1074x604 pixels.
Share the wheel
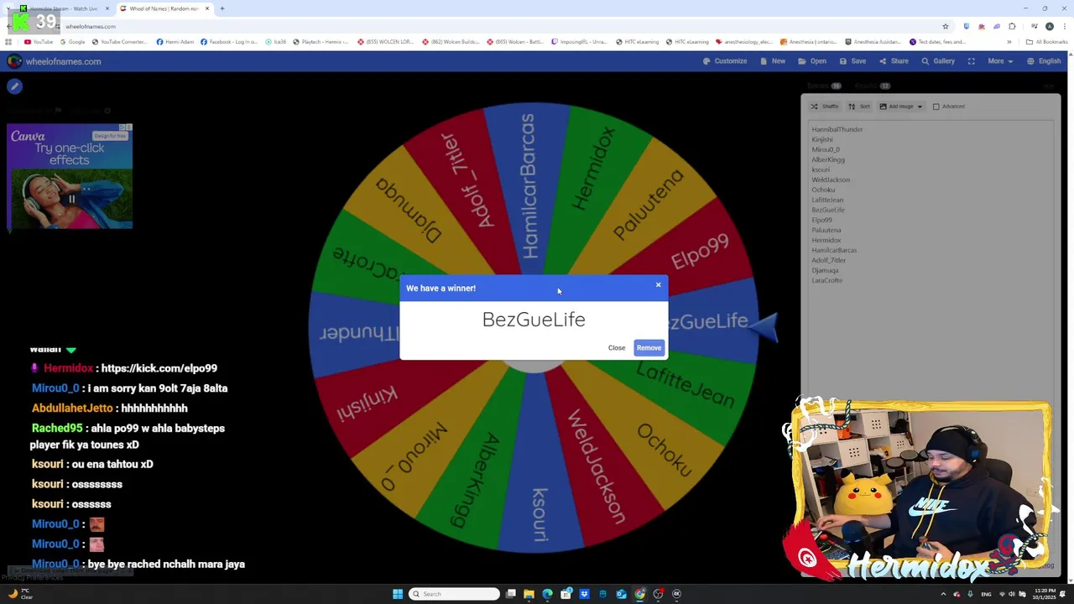[894, 61]
